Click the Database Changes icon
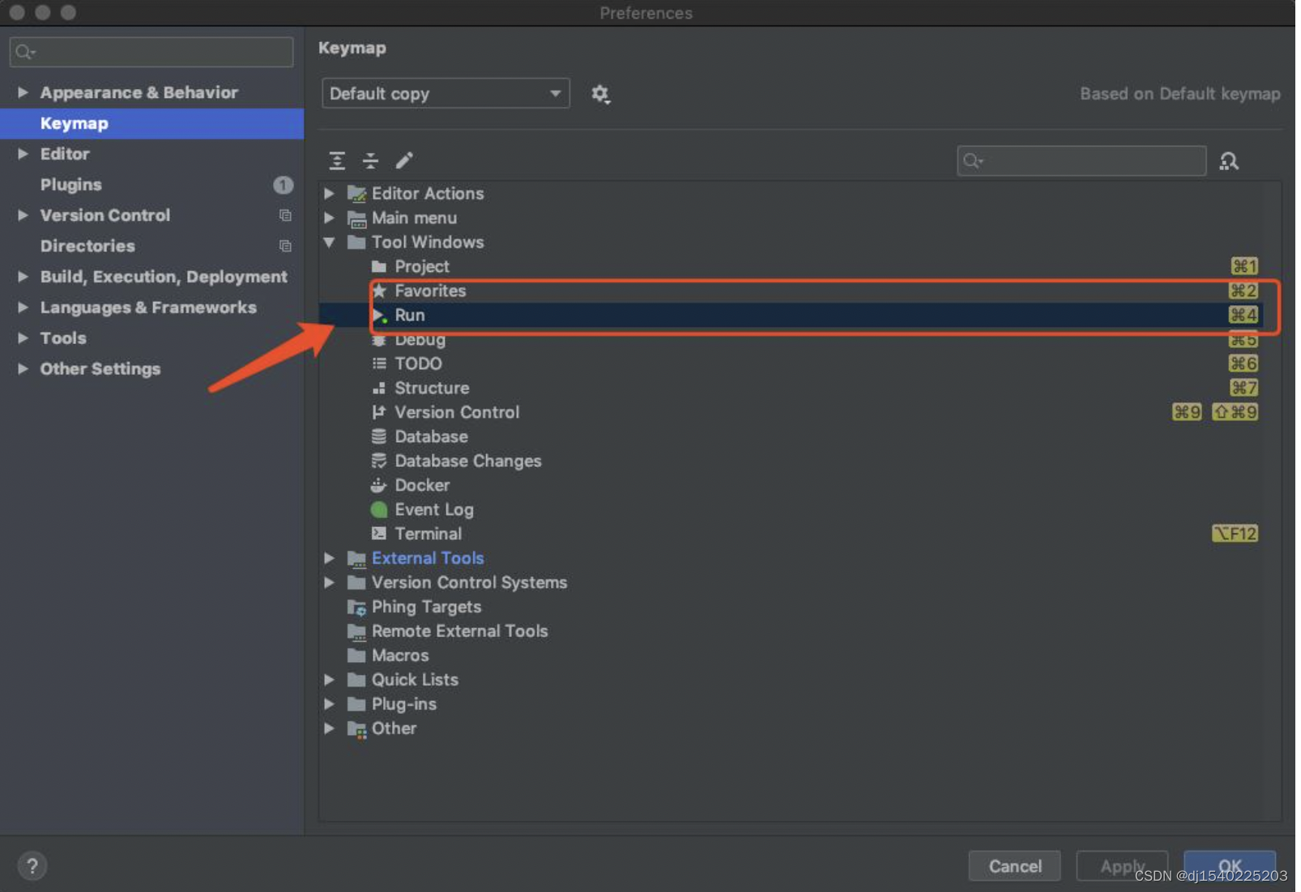1301x892 pixels. click(379, 461)
